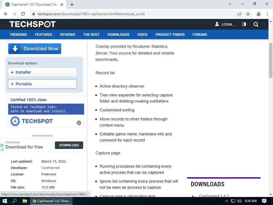Open the REVIEWS nav item

click(67, 34)
